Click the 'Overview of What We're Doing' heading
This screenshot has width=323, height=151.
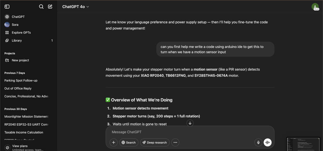click(x=139, y=100)
